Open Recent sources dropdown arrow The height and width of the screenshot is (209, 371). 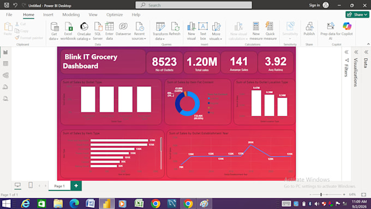pyautogui.click(x=145, y=39)
